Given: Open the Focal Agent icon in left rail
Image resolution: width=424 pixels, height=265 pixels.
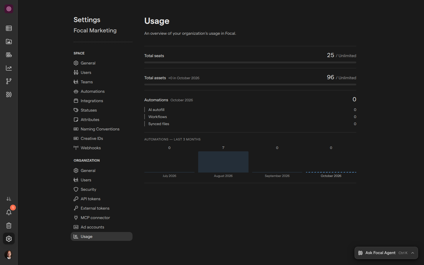Looking at the screenshot, I should 9,95.
